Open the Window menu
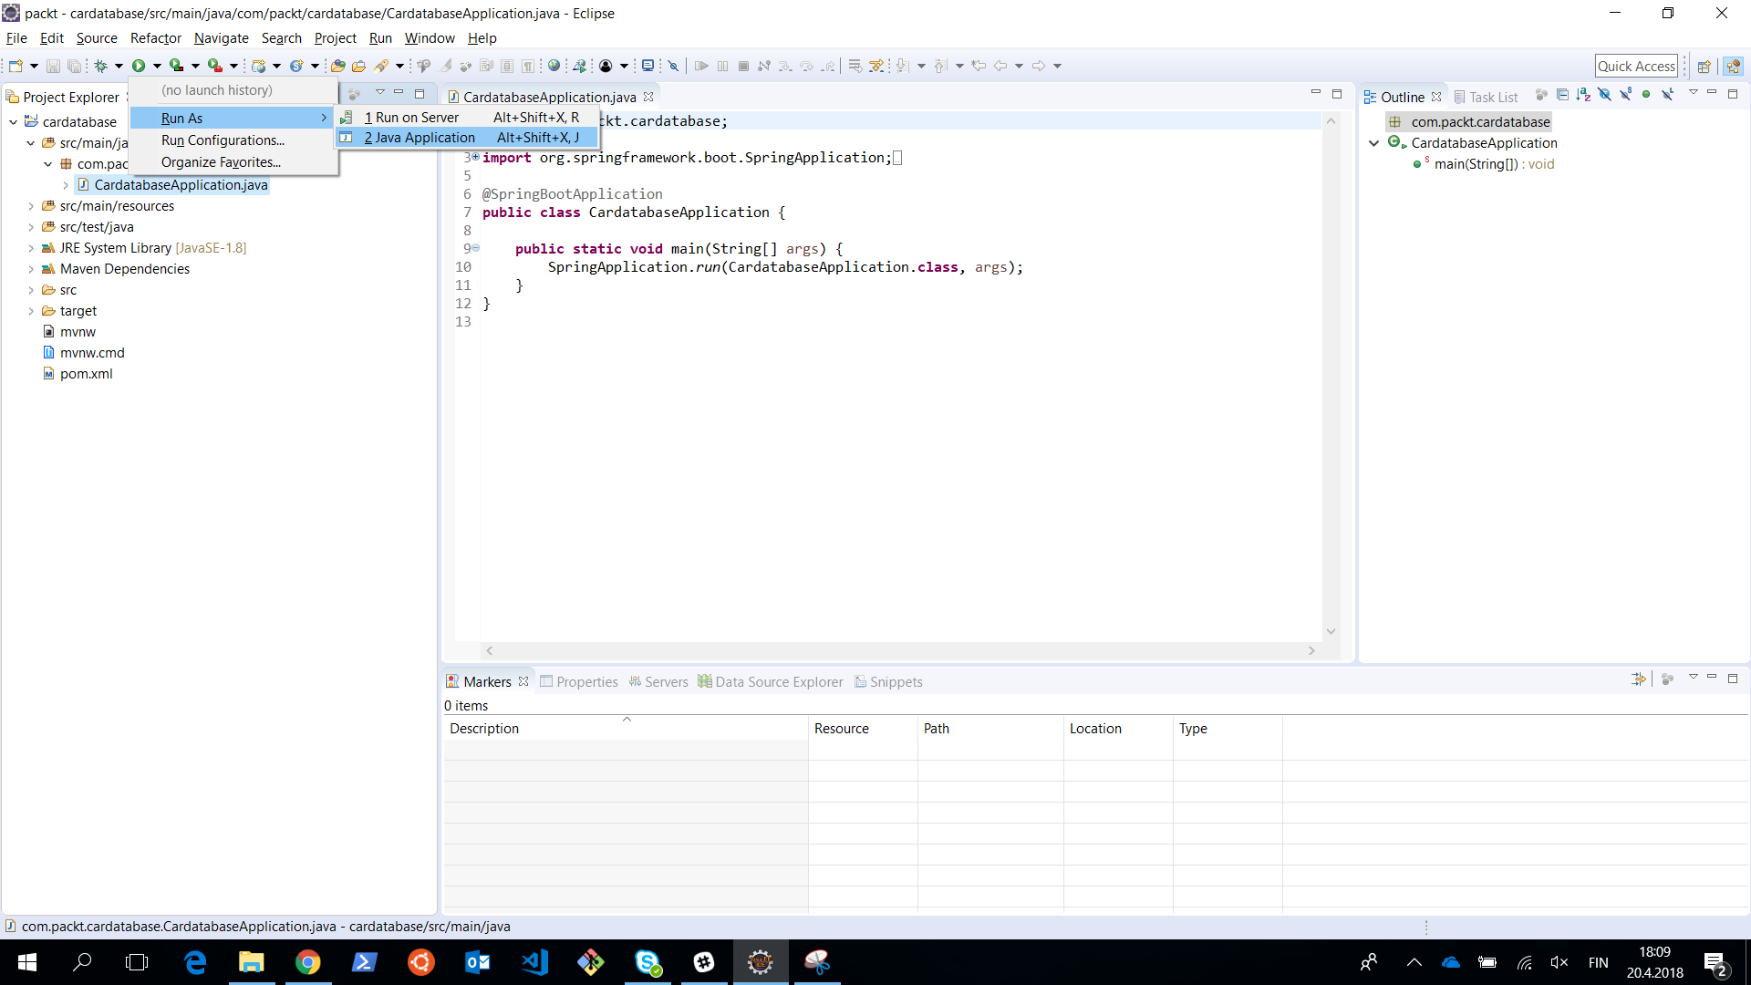This screenshot has width=1751, height=985. tap(430, 38)
